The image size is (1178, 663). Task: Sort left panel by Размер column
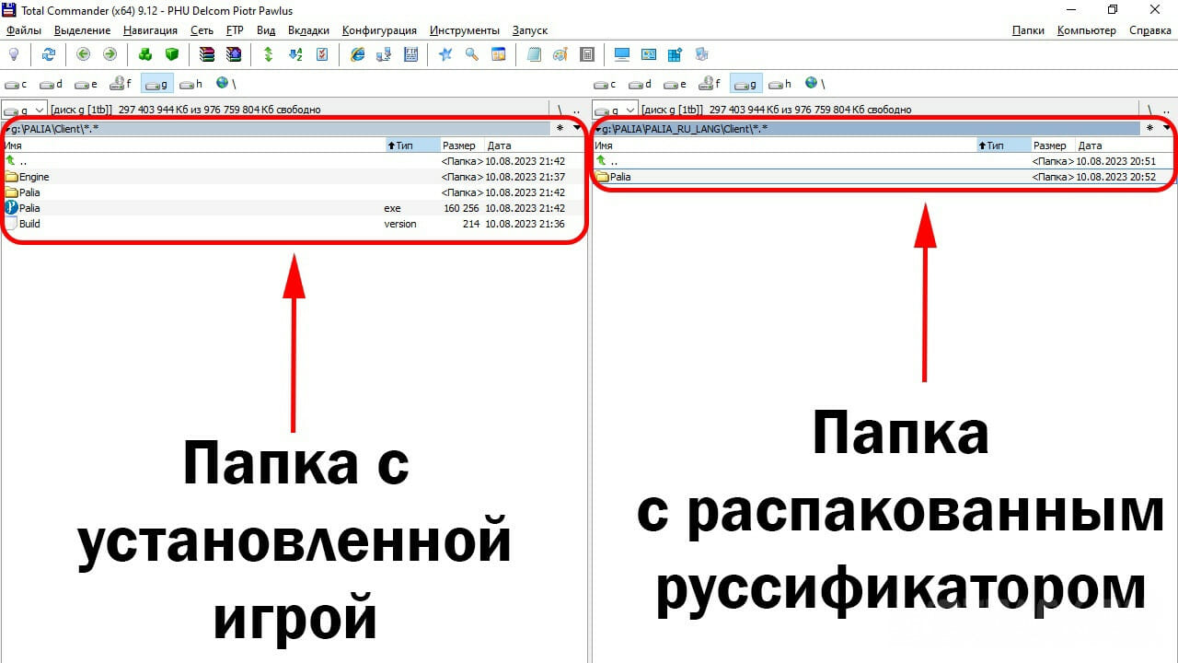[x=462, y=145]
